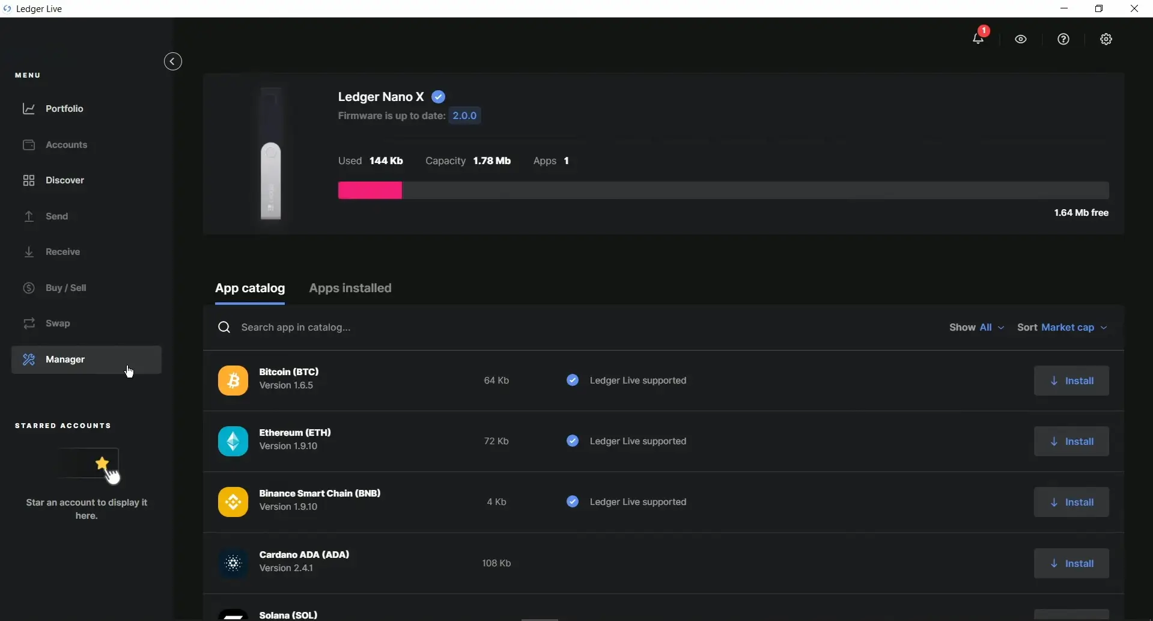This screenshot has height=621, width=1153.
Task: Click the Cardano ADA app icon
Action: pyautogui.click(x=233, y=563)
